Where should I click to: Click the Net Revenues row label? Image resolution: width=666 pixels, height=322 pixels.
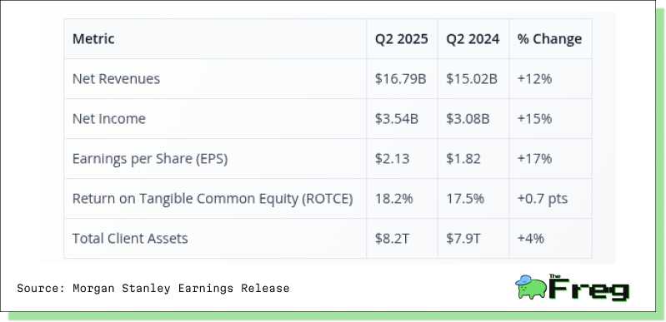[x=116, y=79]
